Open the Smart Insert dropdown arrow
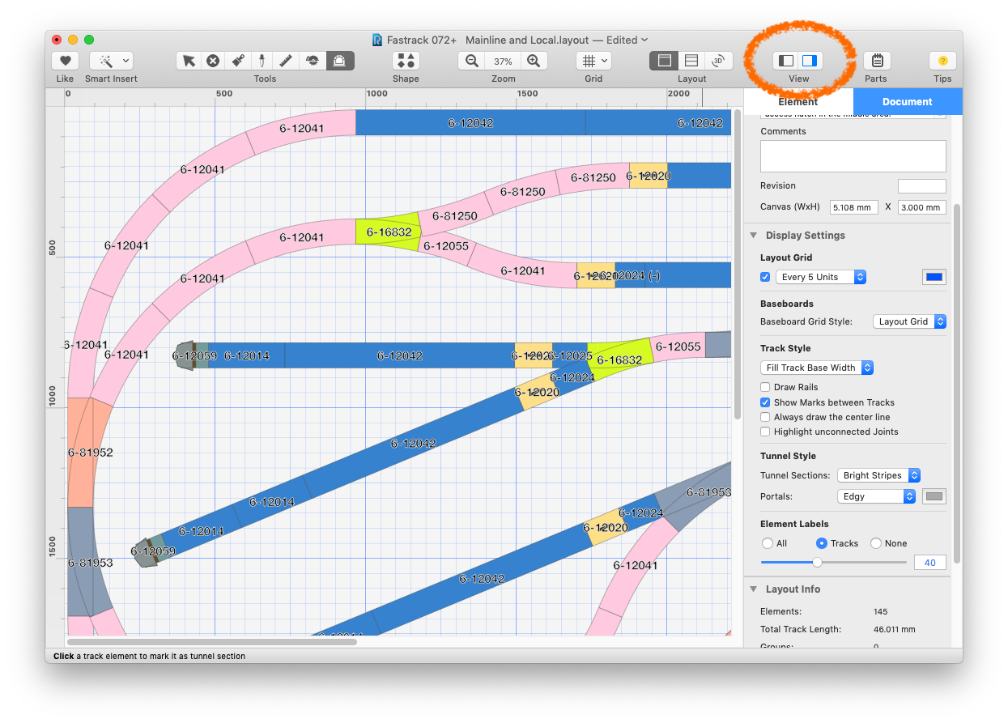 point(126,61)
